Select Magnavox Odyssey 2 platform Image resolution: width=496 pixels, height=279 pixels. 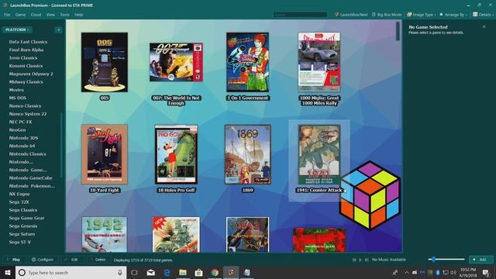[x=31, y=74]
